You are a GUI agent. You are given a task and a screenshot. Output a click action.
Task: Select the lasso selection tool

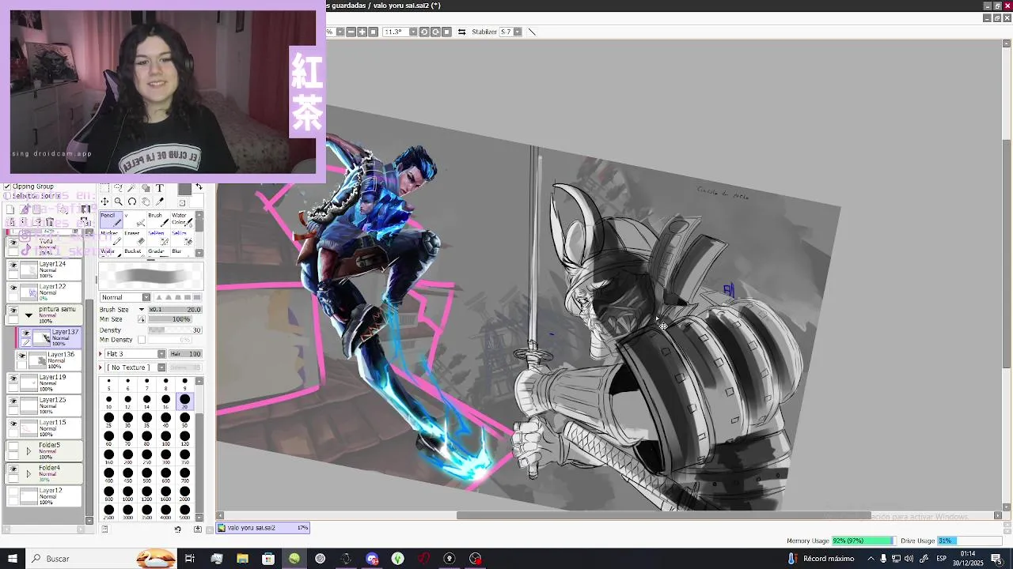118,188
